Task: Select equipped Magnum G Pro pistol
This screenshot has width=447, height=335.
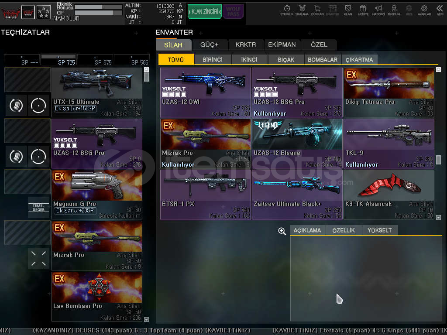Action: pyautogui.click(x=97, y=195)
